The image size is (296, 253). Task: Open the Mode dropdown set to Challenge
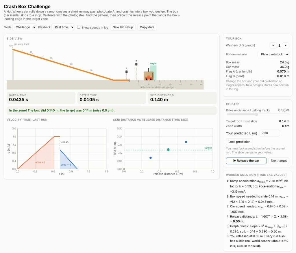point(24,27)
